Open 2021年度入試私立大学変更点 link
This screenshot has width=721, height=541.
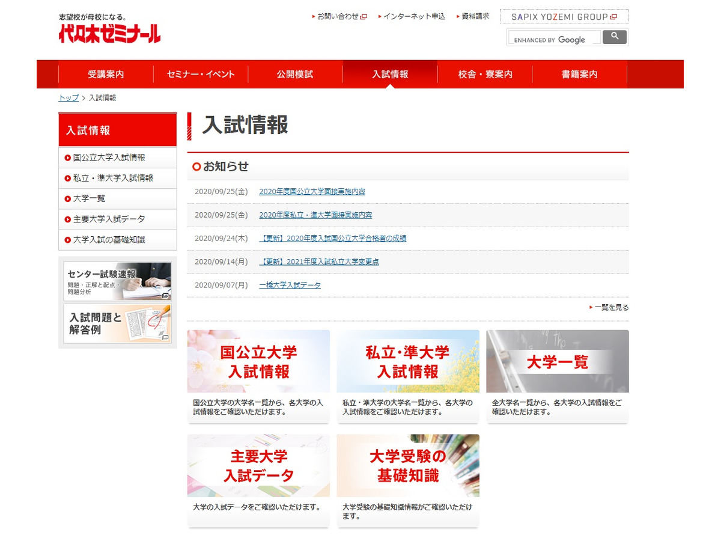[x=319, y=261]
